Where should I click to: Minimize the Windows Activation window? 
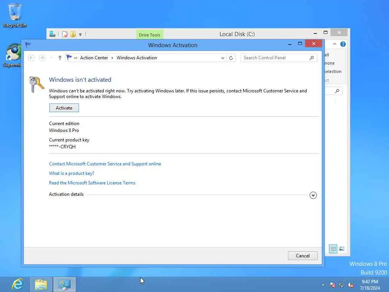(x=290, y=44)
